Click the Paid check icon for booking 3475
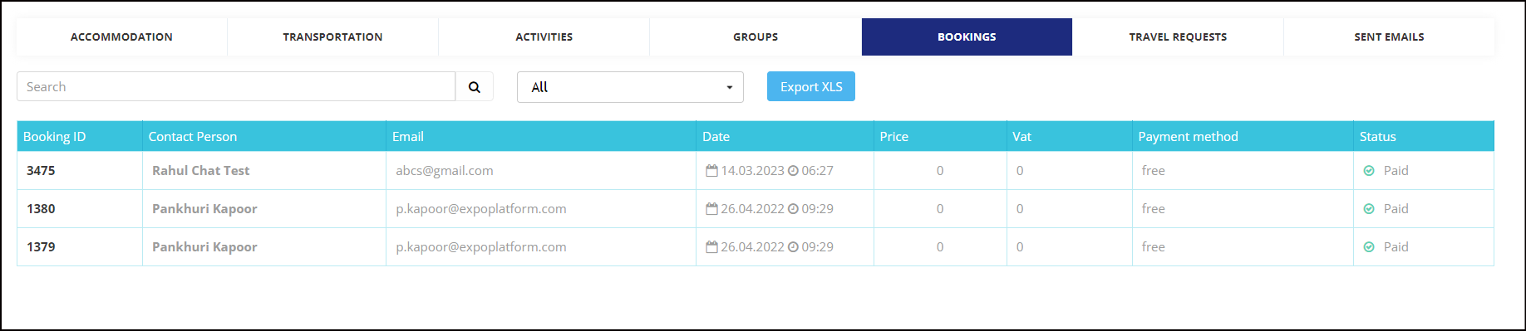 point(1369,171)
